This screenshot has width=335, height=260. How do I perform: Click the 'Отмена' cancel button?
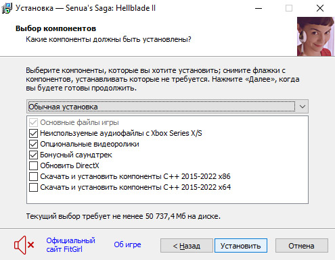pyautogui.click(x=302, y=246)
